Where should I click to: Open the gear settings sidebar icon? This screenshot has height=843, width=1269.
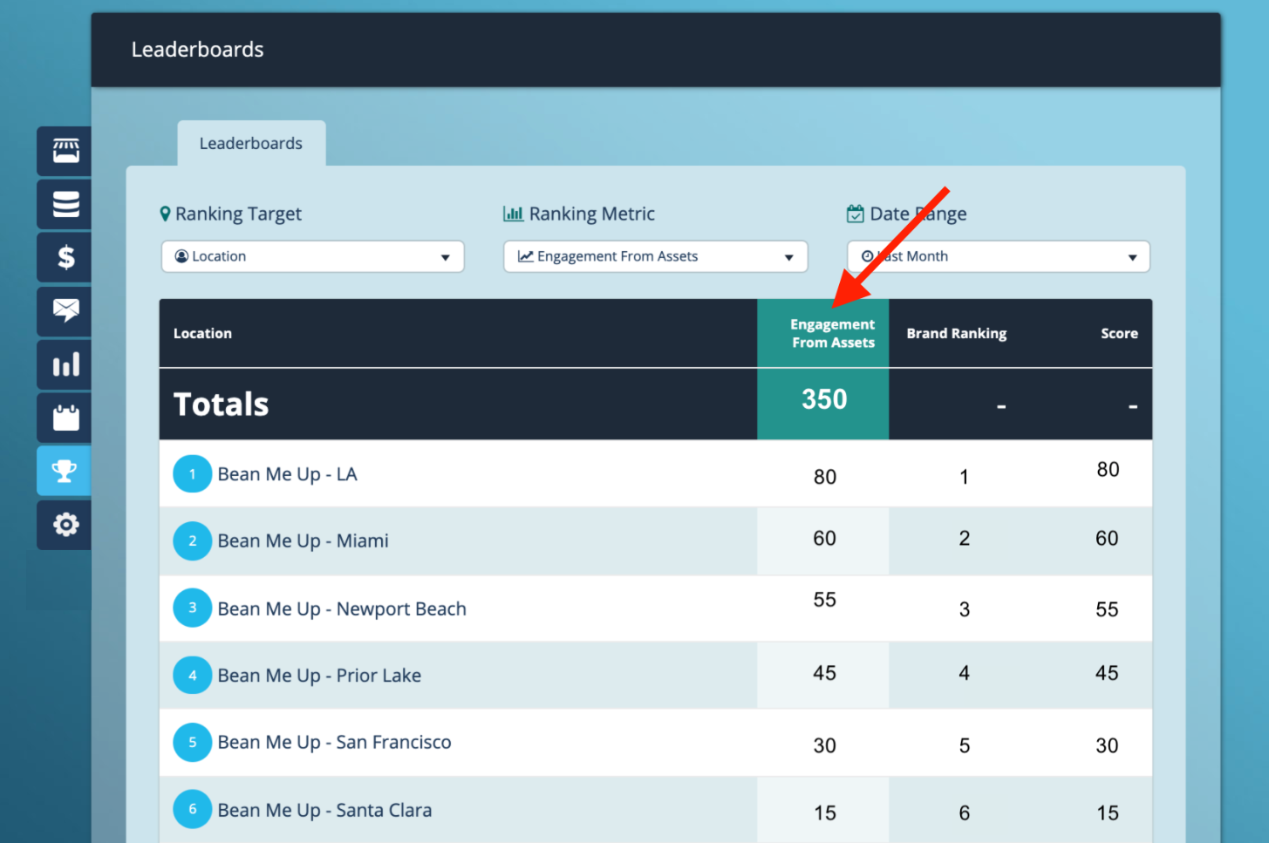click(65, 524)
